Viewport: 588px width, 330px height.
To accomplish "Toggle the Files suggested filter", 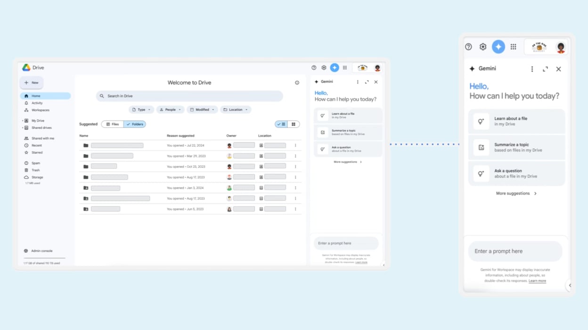I will (113, 124).
